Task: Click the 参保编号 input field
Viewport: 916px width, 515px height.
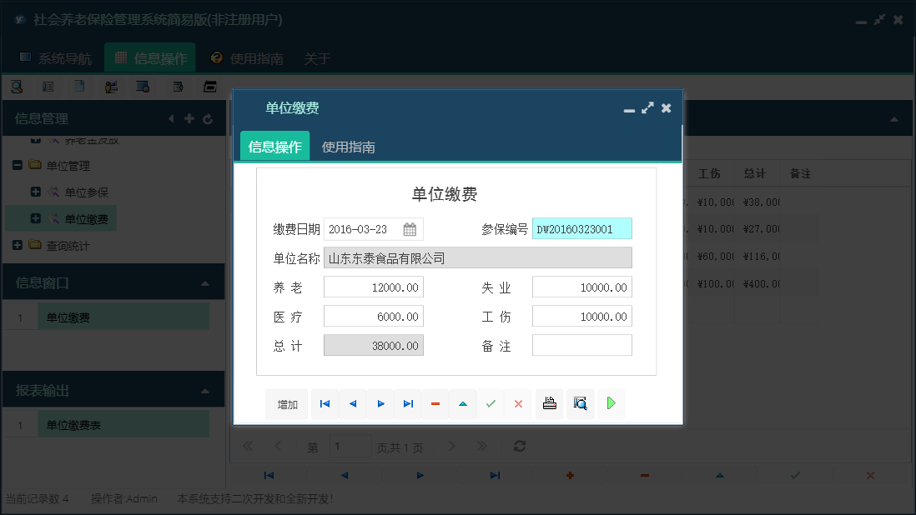Action: 584,227
